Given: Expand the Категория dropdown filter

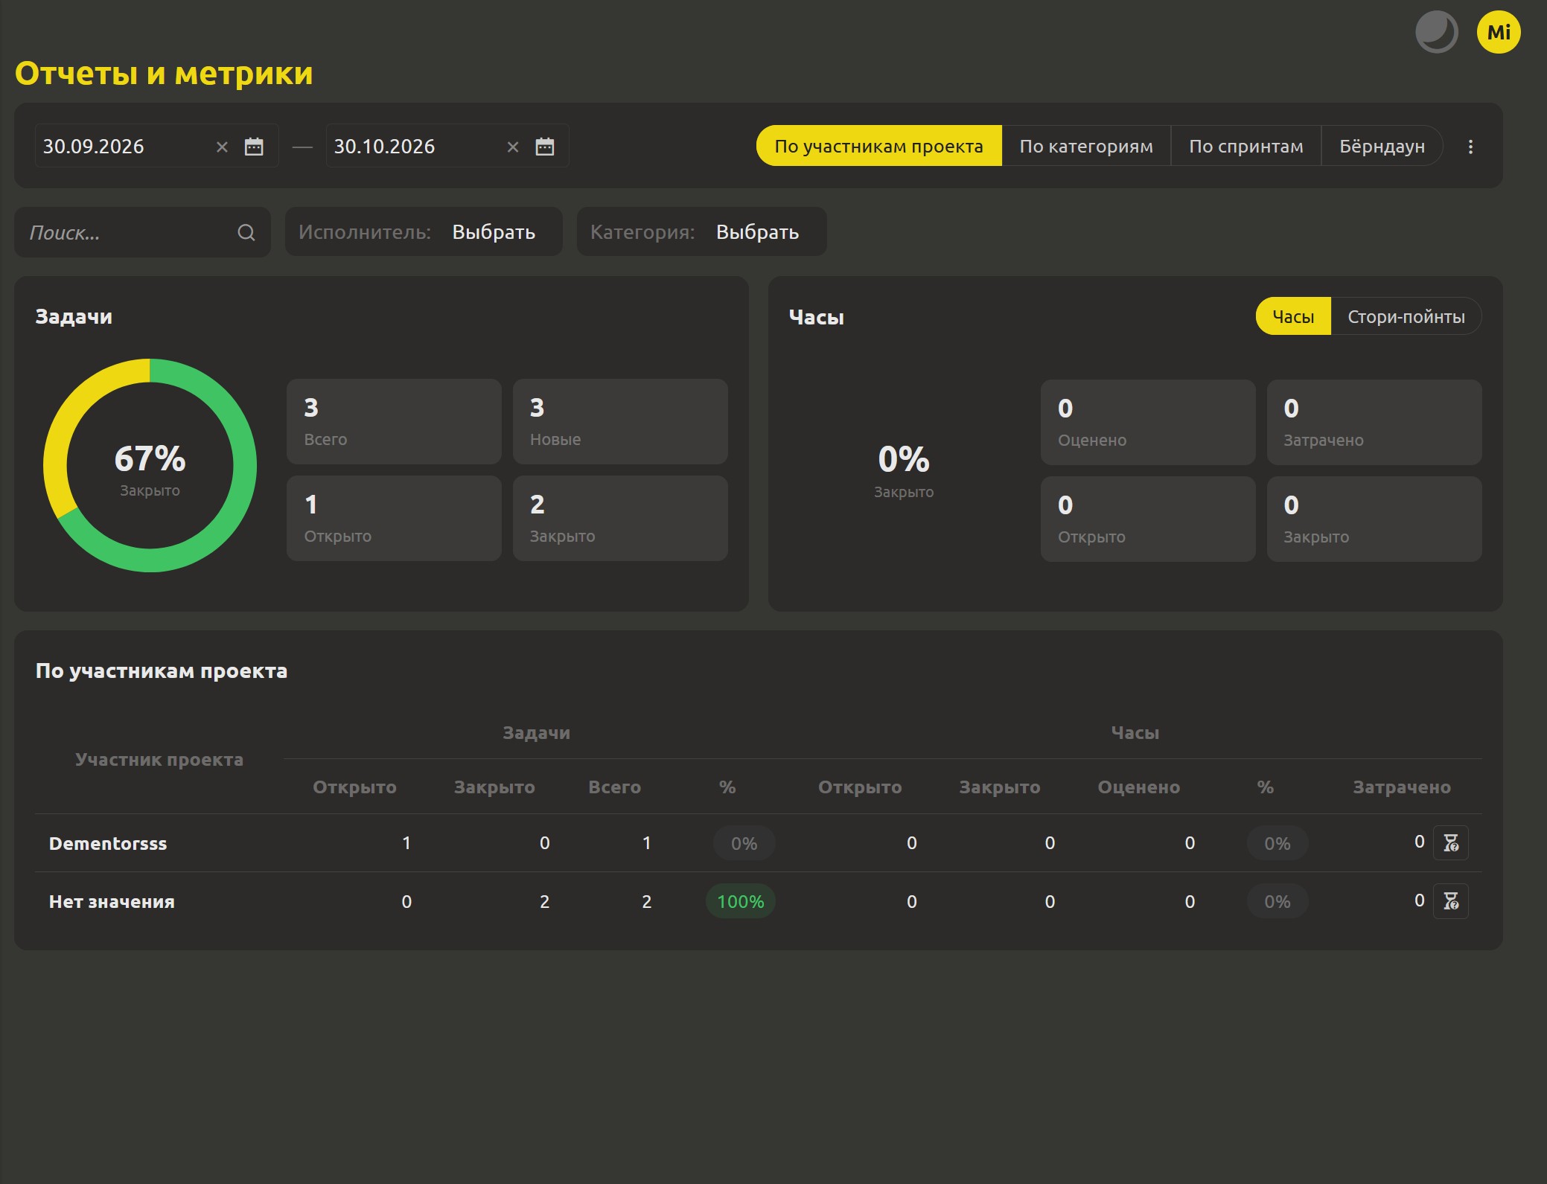Looking at the screenshot, I should 701,231.
